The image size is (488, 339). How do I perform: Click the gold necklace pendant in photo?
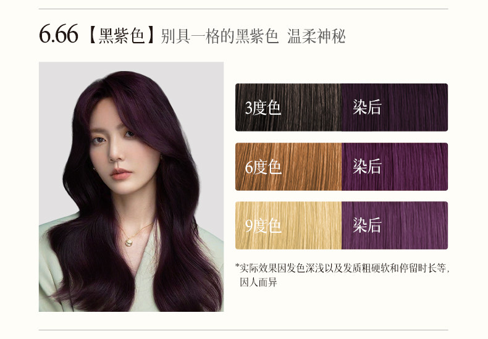click(128, 243)
